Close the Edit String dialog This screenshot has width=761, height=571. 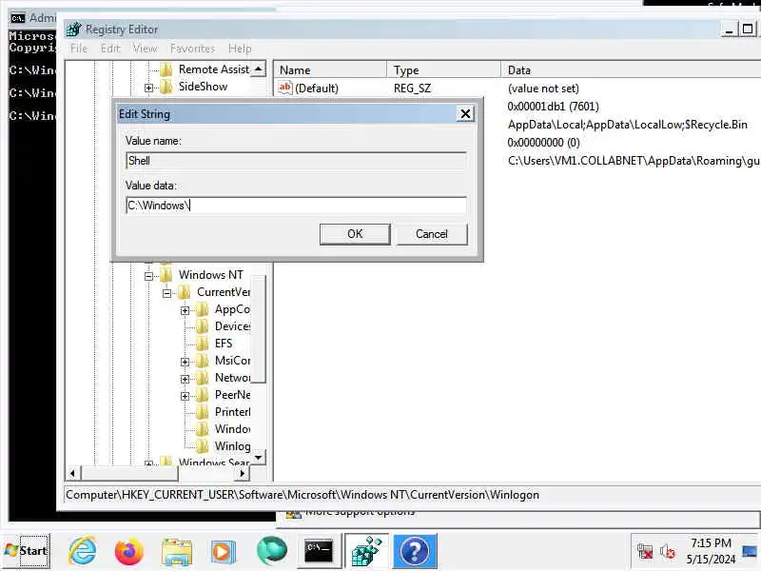(465, 114)
